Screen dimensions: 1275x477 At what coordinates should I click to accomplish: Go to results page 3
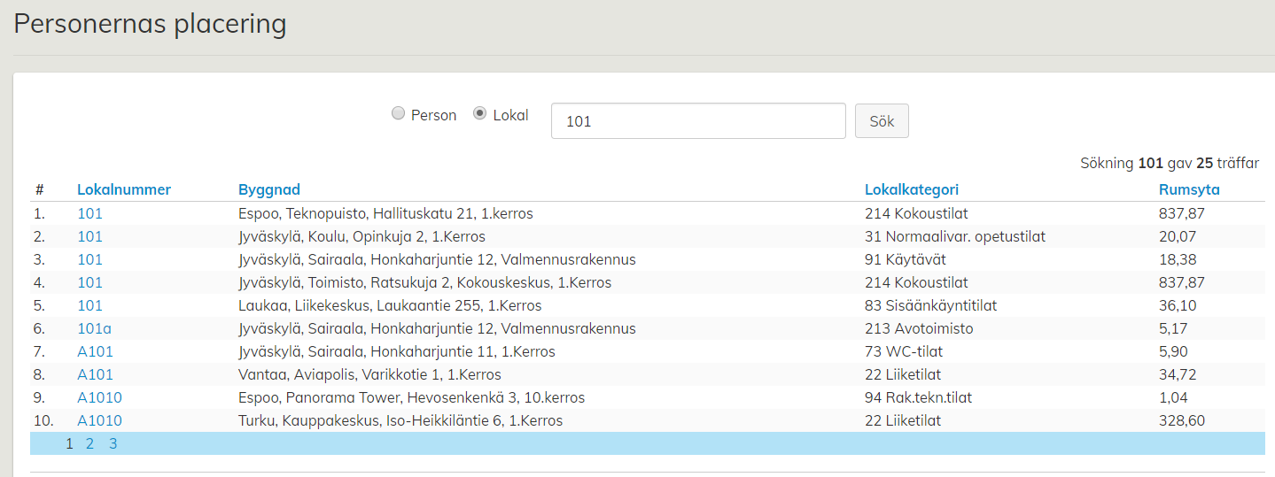point(113,444)
